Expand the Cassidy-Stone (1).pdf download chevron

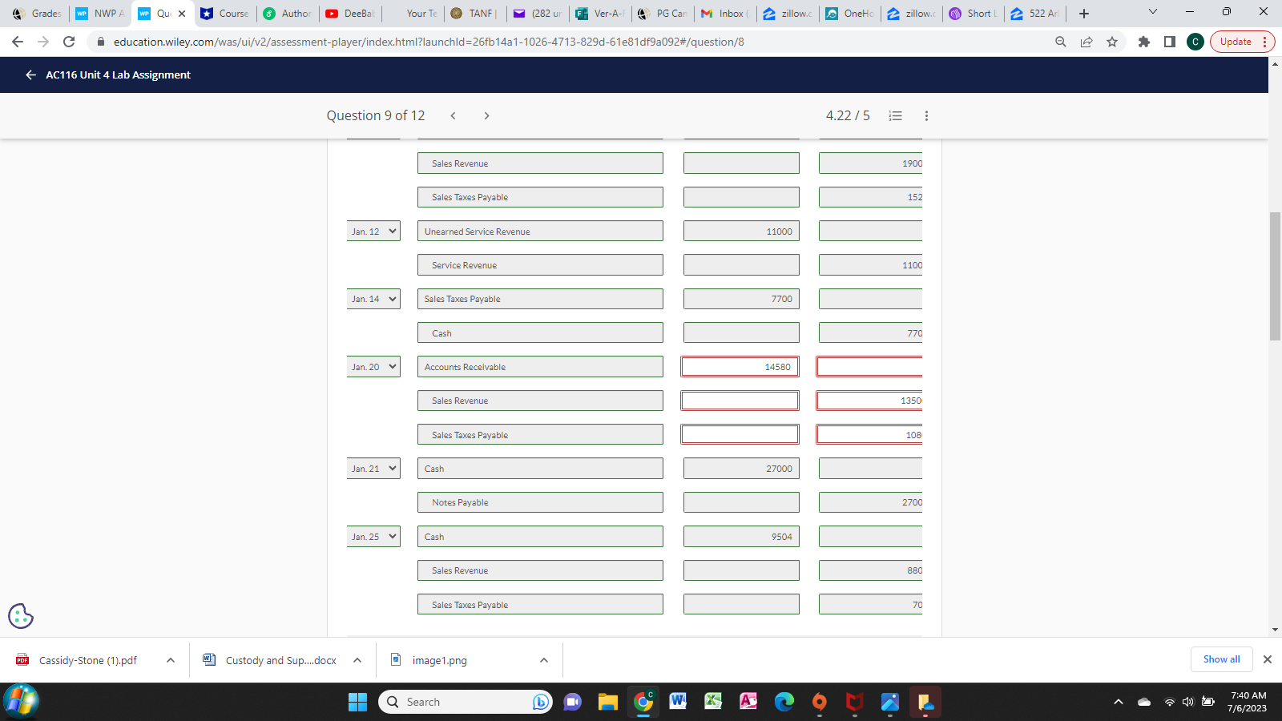[x=170, y=660]
